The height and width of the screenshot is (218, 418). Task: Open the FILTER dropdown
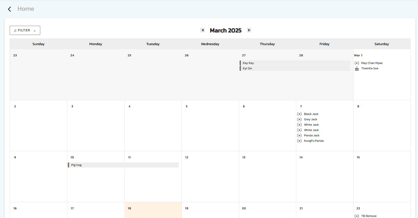pyautogui.click(x=25, y=30)
